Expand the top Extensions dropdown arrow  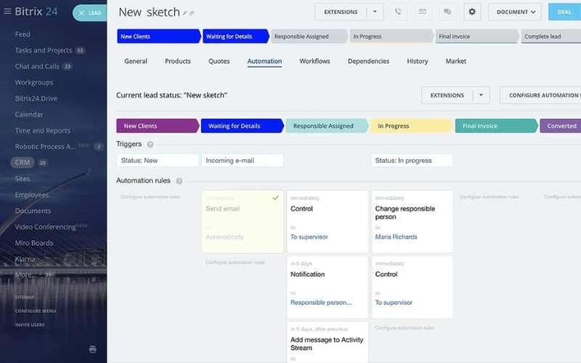point(375,12)
